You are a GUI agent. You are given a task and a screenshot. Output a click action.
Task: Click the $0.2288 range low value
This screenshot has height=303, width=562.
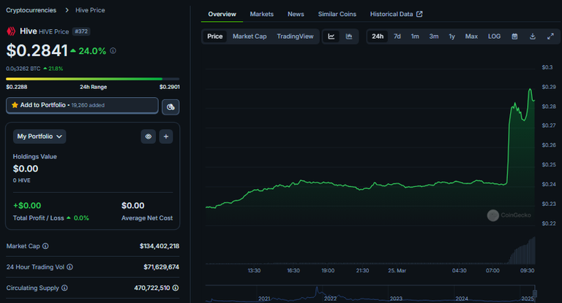point(17,87)
